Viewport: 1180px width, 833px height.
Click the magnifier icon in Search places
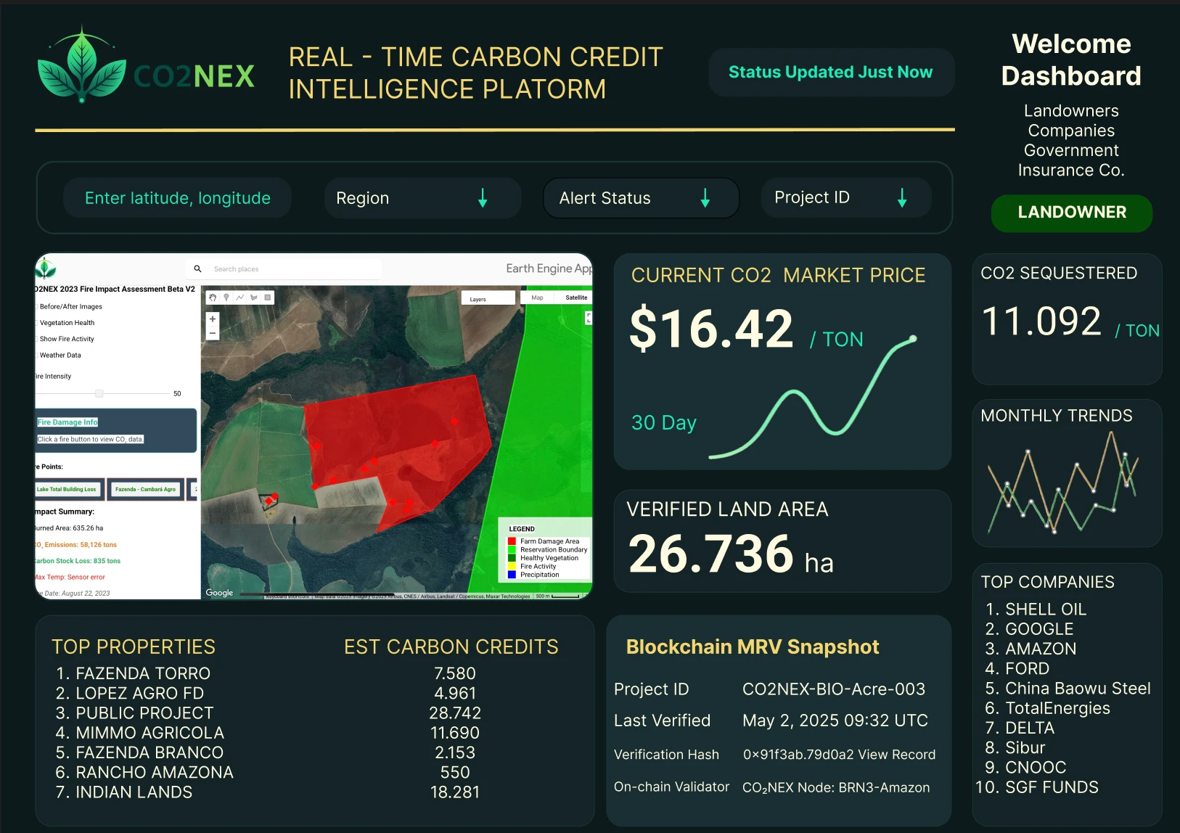pos(197,269)
